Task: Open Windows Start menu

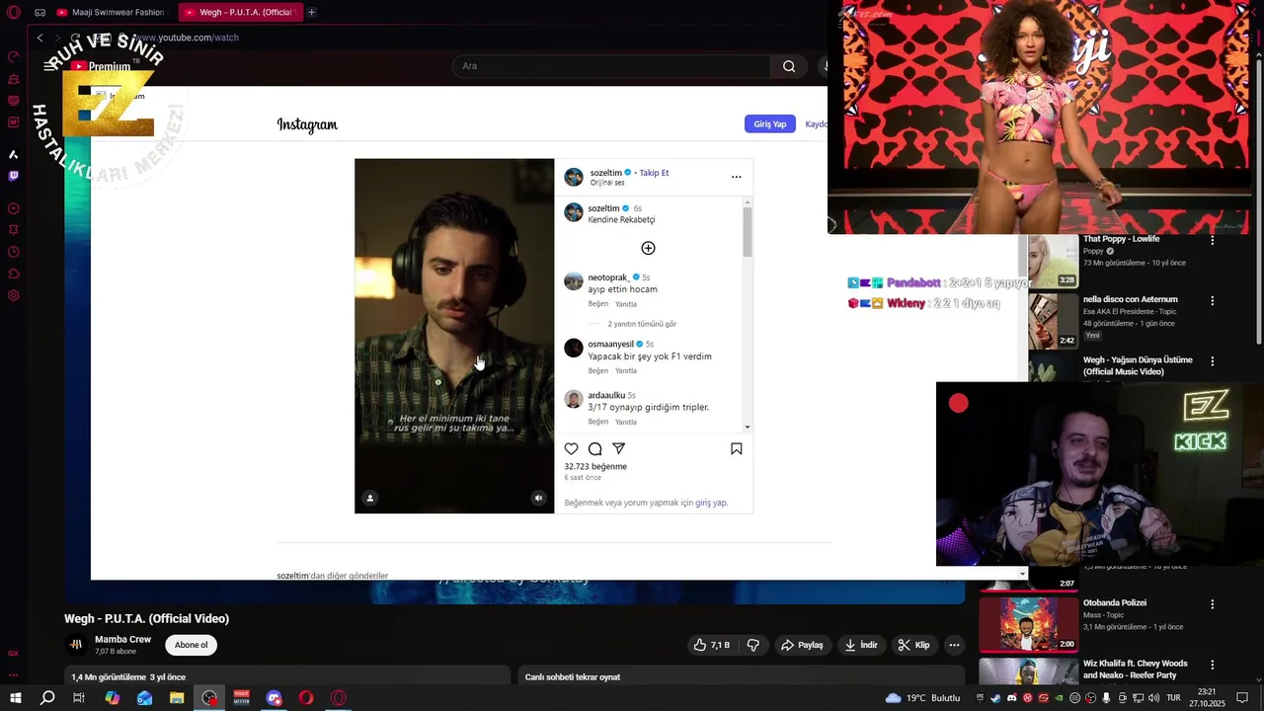Action: coord(16,698)
